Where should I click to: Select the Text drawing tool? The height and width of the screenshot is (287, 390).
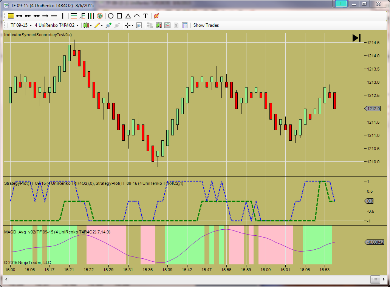pyautogui.click(x=145, y=16)
